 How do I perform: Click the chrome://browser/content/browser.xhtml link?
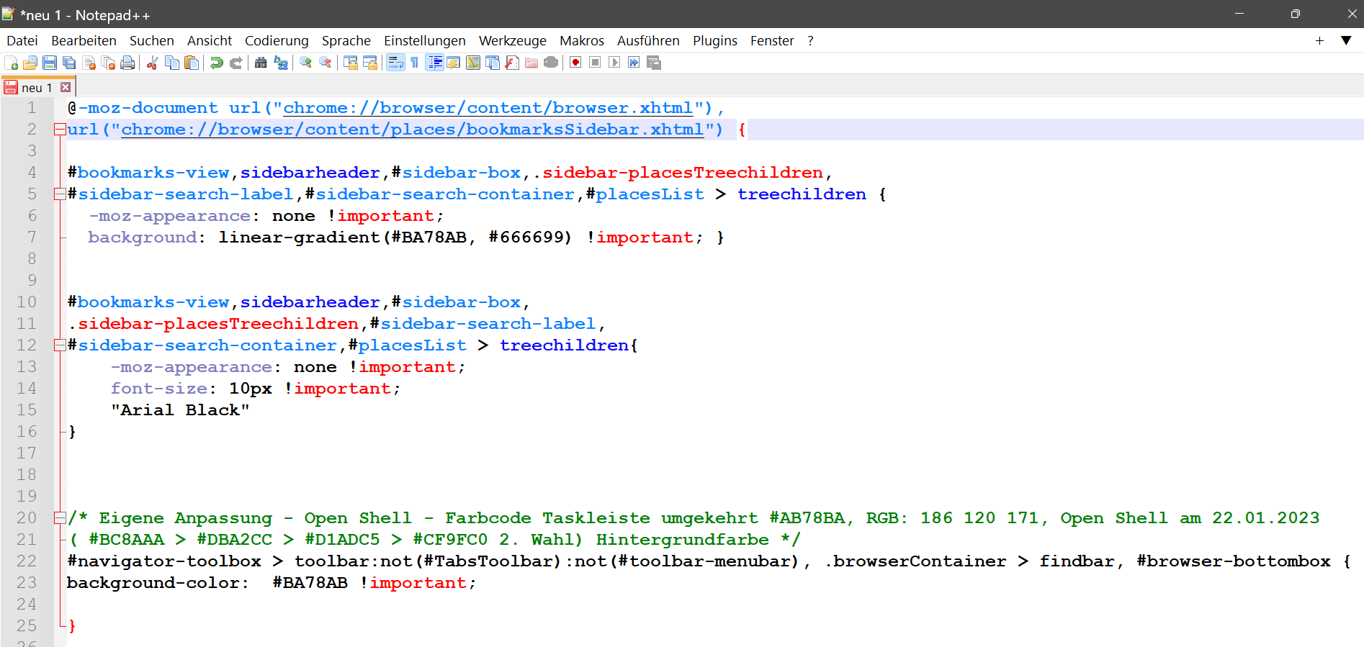pyautogui.click(x=488, y=108)
